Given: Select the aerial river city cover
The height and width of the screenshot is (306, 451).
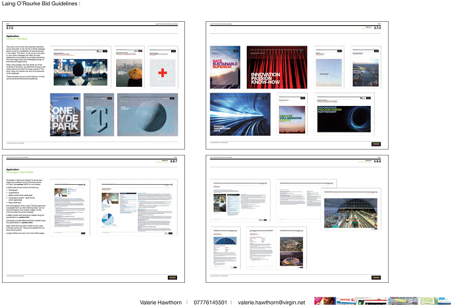Looking at the screenshot, I should tap(365, 68).
